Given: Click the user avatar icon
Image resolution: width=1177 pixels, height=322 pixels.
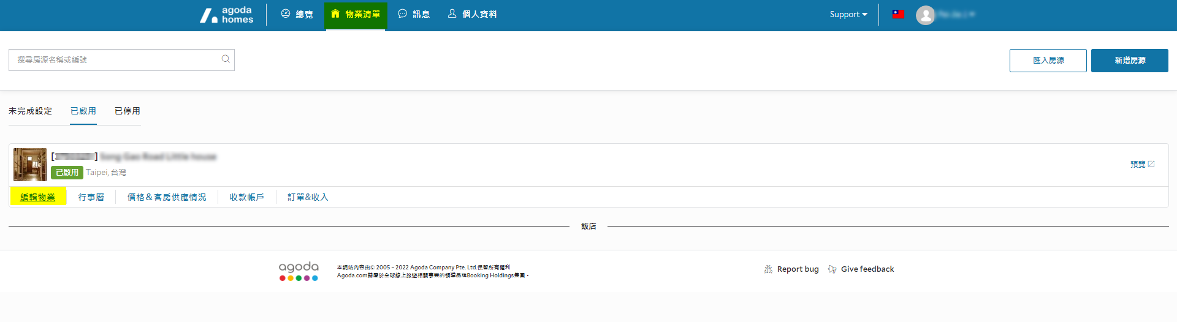Looking at the screenshot, I should 925,15.
